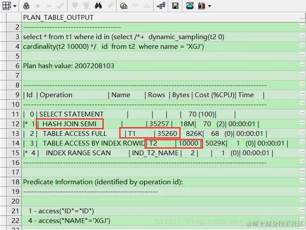306x230 pixels.
Task: Click cell 'cardinality(t2 10000) */ id from t2'
Action: click(160, 47)
